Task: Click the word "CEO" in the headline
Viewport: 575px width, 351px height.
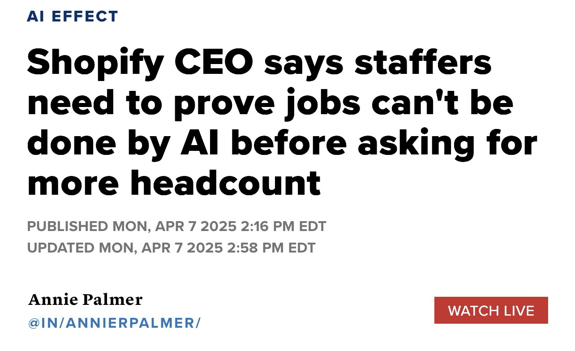Action: pyautogui.click(x=214, y=63)
